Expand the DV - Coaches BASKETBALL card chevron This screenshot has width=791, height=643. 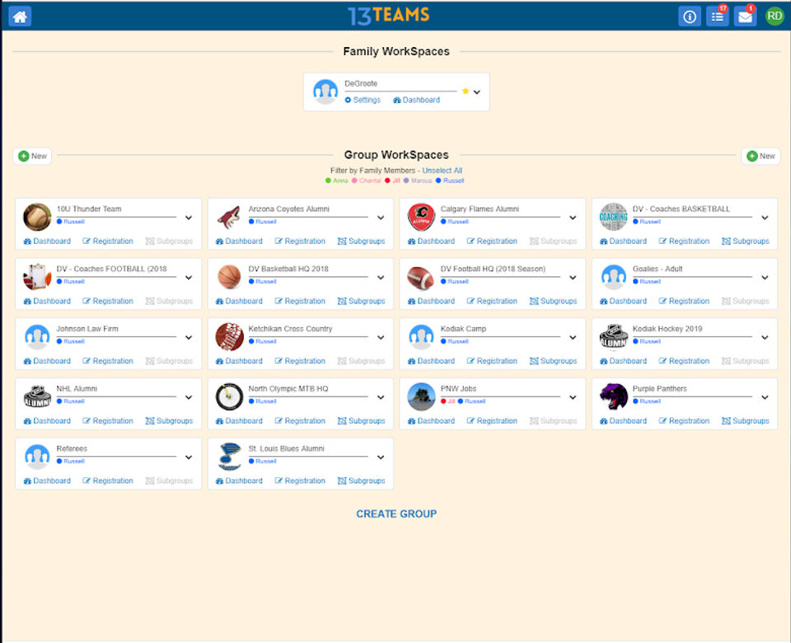[x=765, y=218]
